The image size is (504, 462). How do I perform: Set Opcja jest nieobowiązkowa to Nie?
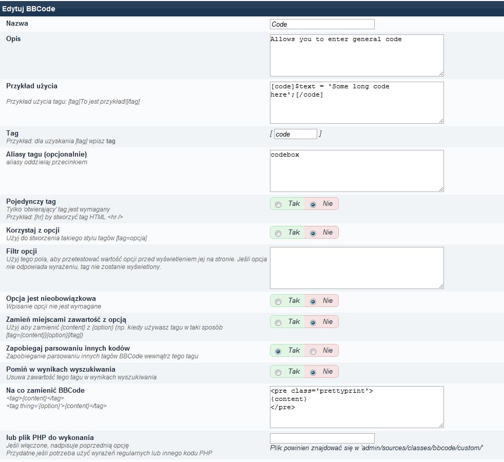[313, 301]
